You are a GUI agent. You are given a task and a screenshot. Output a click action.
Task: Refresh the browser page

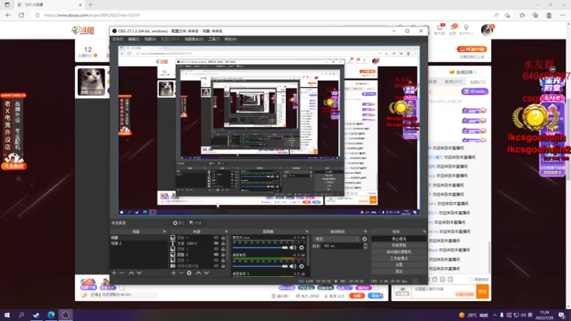pyautogui.click(x=21, y=15)
